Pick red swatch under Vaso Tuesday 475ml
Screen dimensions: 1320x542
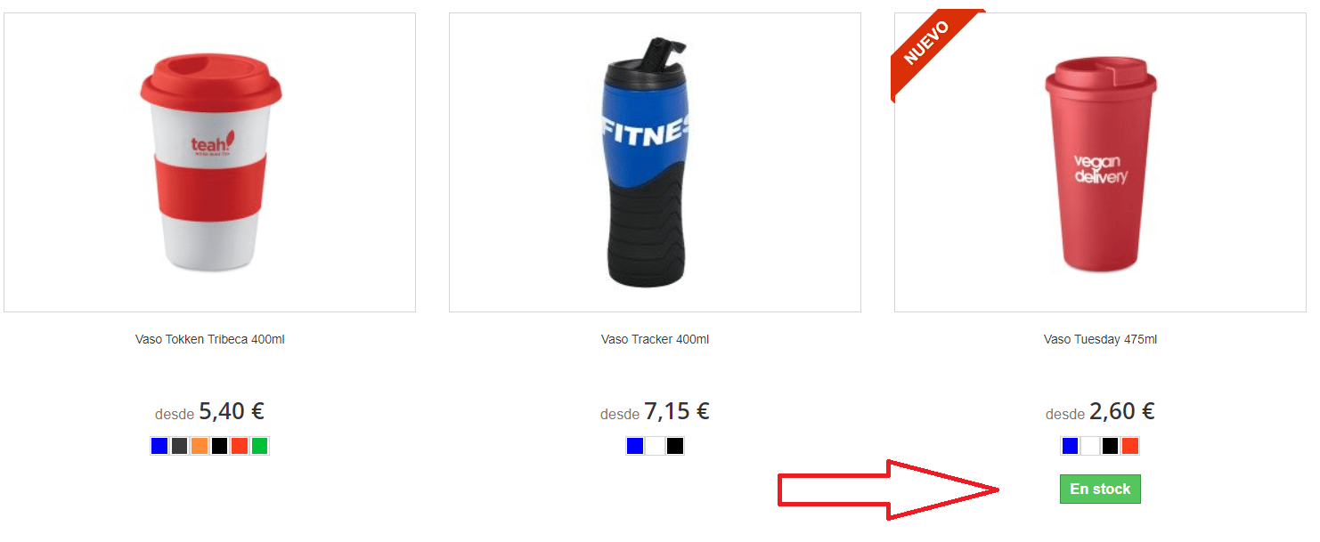(x=1130, y=446)
